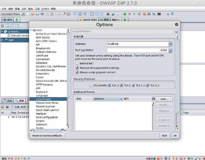Open the first menu-bar item (File)
The height and width of the screenshot is (160, 205).
(x=4, y=9)
